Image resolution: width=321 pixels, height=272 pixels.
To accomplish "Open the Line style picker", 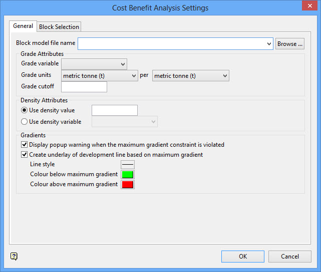I will (128, 165).
